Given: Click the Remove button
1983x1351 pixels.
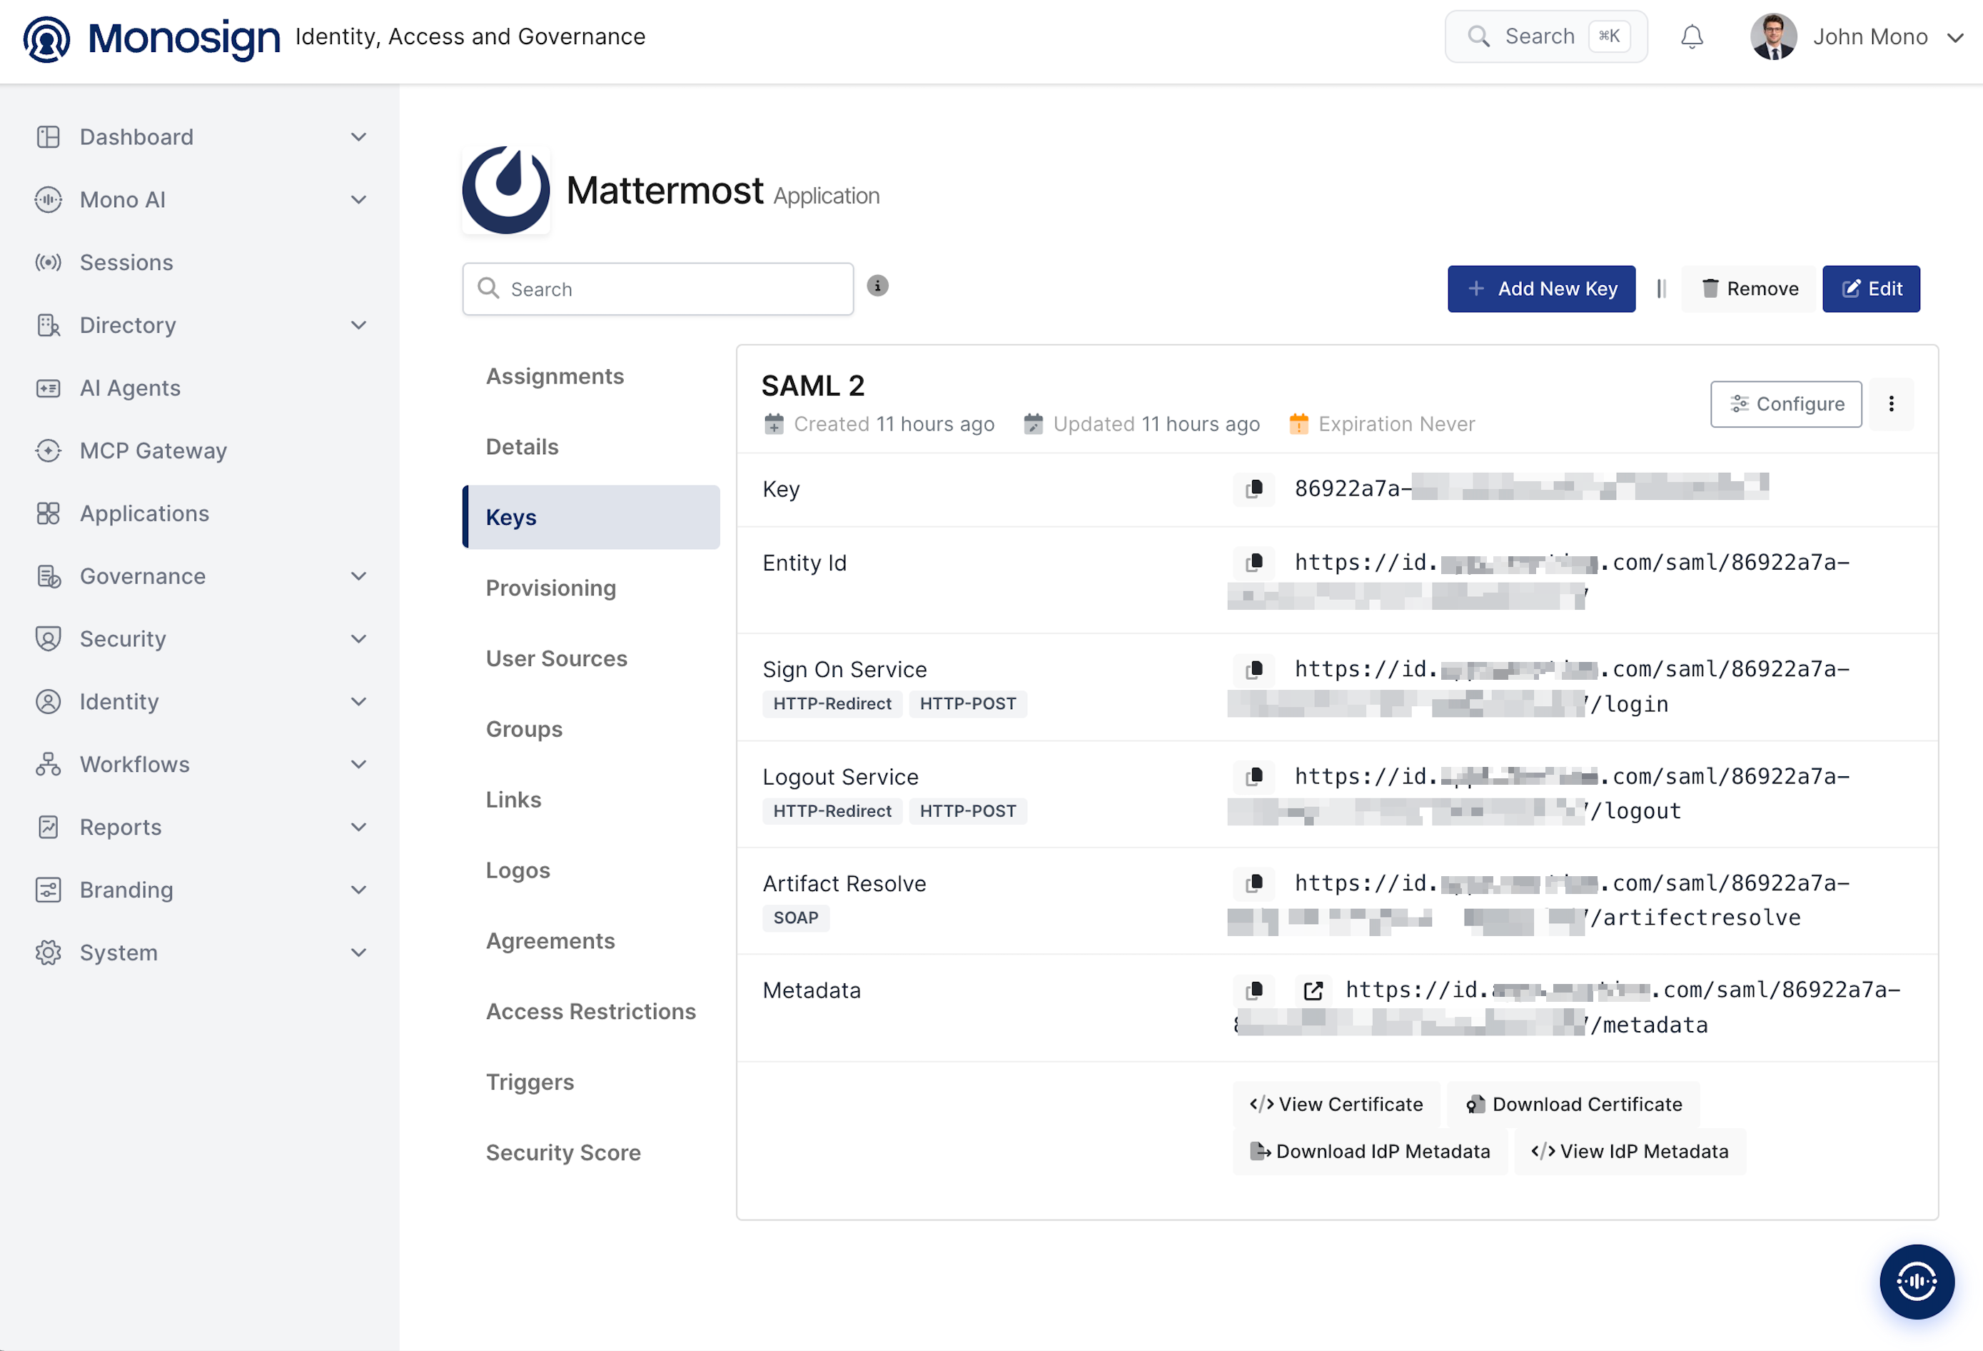Looking at the screenshot, I should point(1749,288).
